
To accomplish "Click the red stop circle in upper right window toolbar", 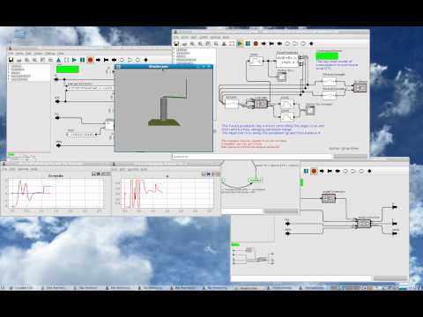I will coord(256,44).
